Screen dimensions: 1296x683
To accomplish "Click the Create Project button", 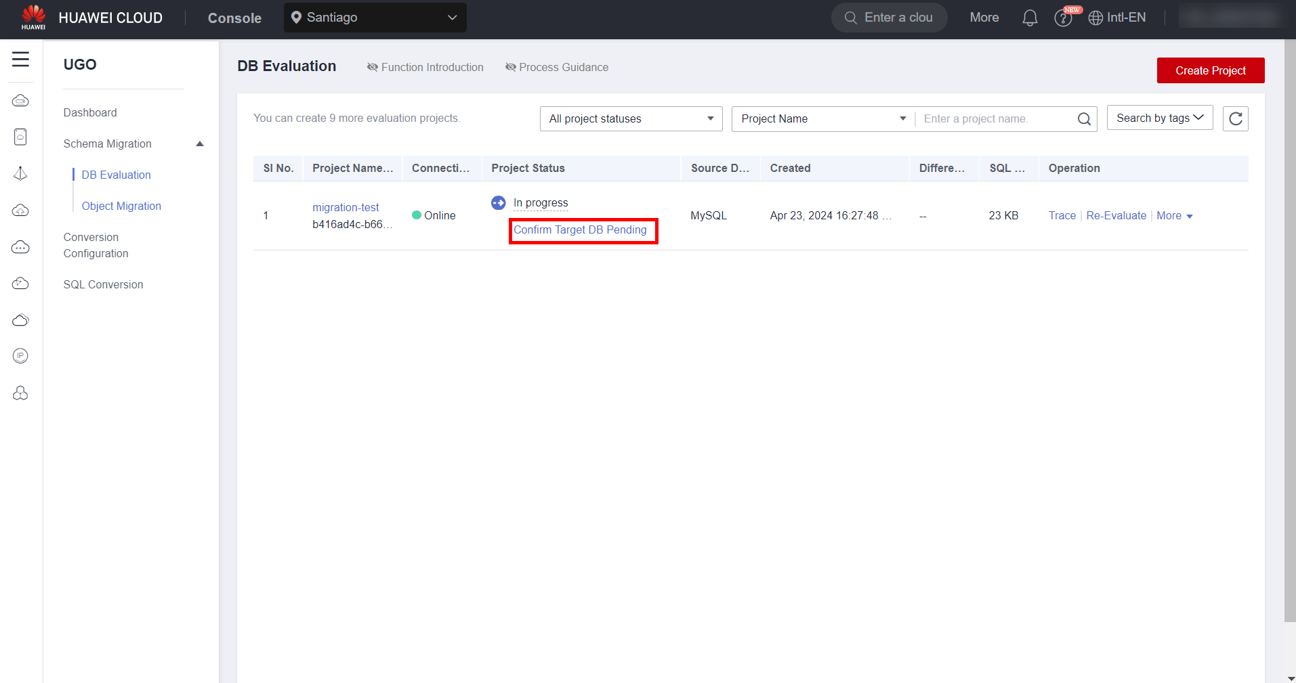I will [x=1210, y=70].
